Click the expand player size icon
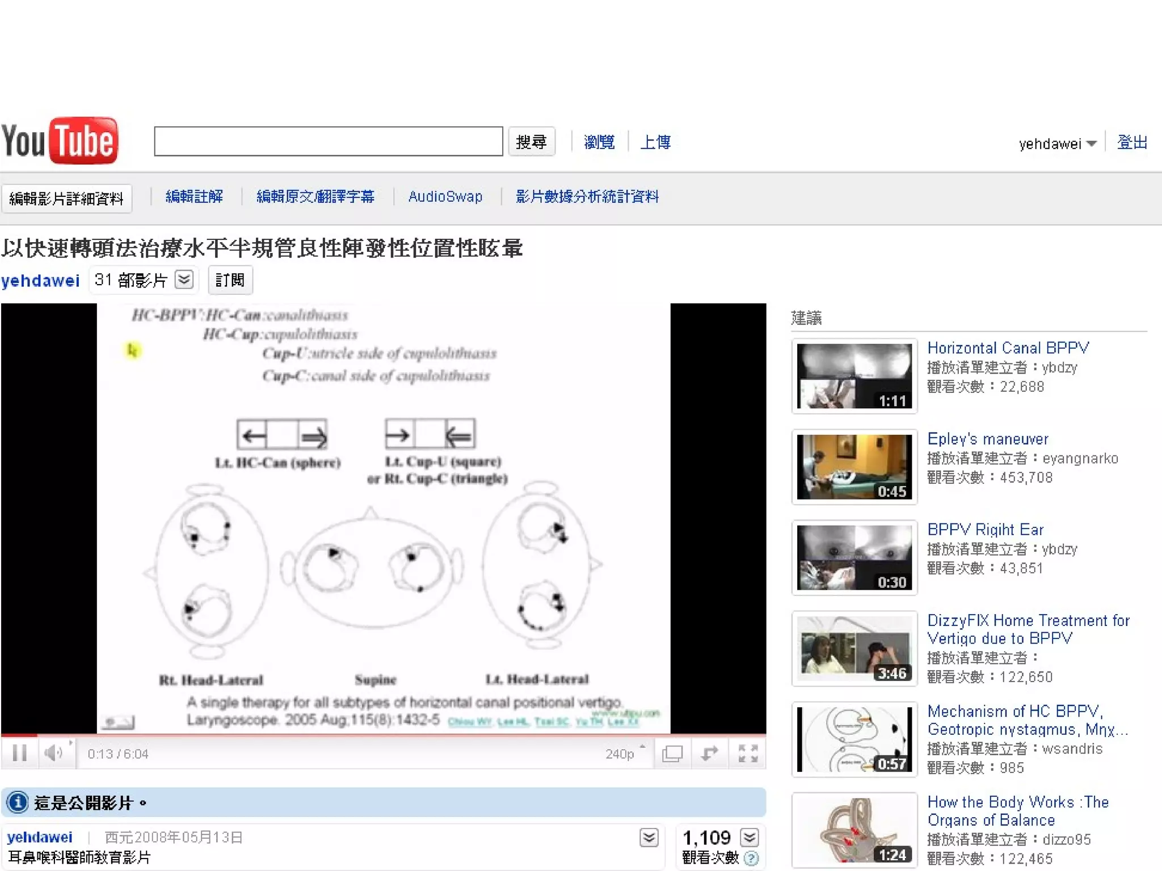 [x=710, y=753]
